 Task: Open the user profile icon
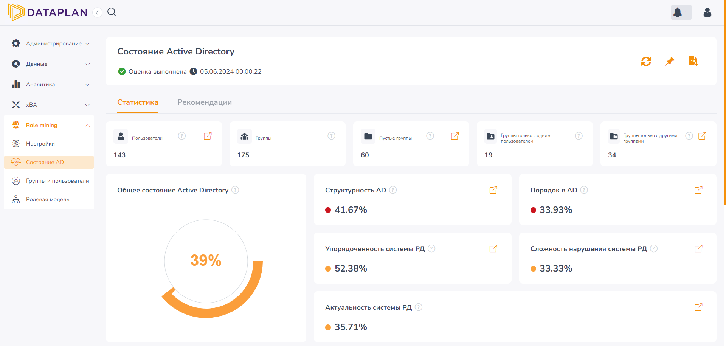707,12
